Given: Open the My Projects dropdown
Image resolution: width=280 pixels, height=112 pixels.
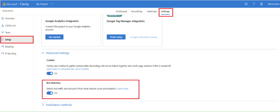Looking at the screenshot, I should [44, 4].
